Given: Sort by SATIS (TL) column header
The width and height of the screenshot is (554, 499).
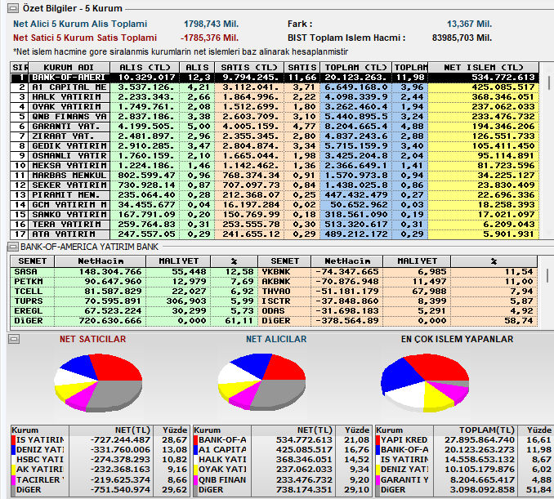Looking at the screenshot, I should click(249, 68).
